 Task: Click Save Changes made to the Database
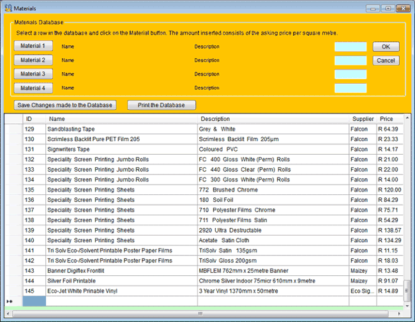click(x=65, y=105)
